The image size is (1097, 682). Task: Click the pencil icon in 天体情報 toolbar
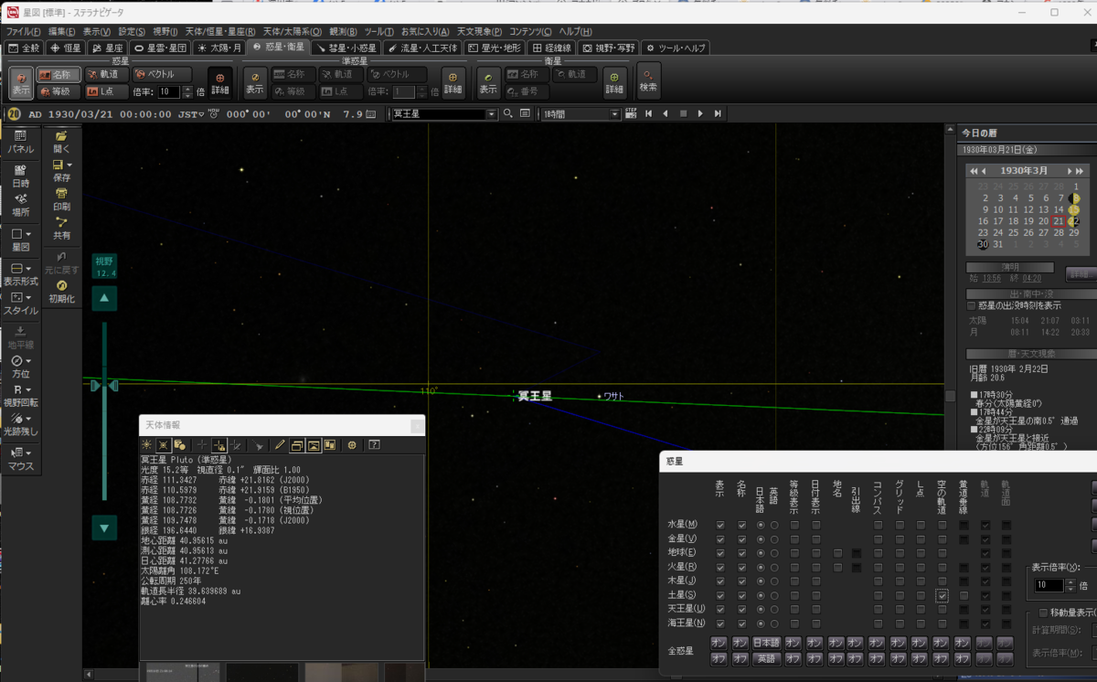tap(281, 444)
